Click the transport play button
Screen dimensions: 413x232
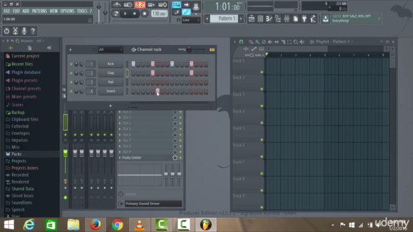click(x=125, y=14)
